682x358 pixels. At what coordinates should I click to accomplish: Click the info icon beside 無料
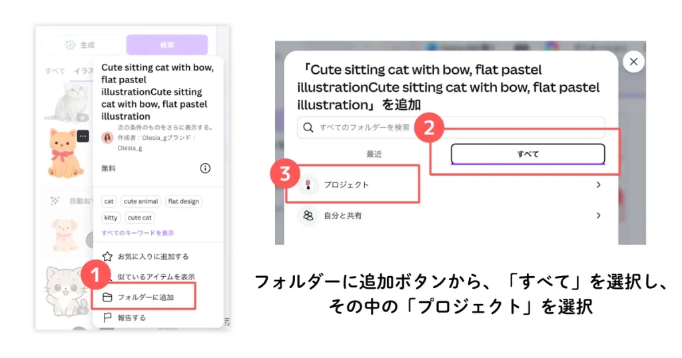click(205, 168)
